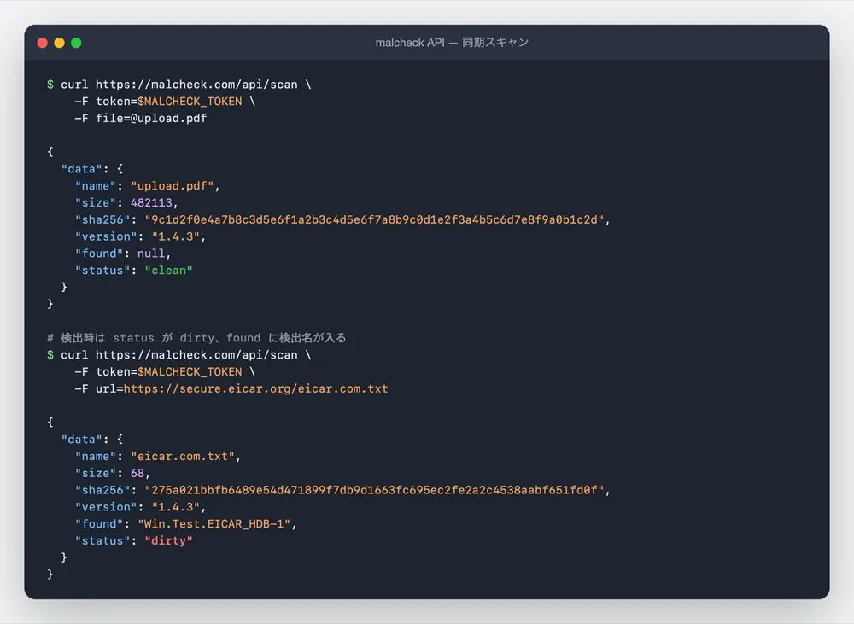Click the sha256 hash beginning 9c1d2f0e
This screenshot has width=854, height=624.
[x=374, y=219]
